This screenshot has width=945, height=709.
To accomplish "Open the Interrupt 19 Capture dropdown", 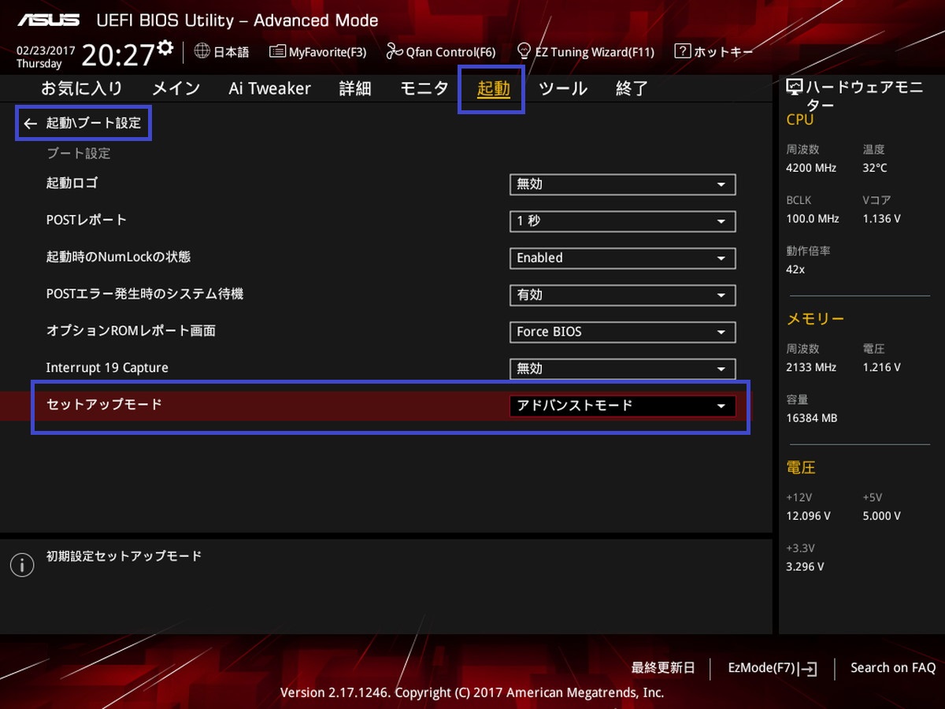I will tap(622, 369).
